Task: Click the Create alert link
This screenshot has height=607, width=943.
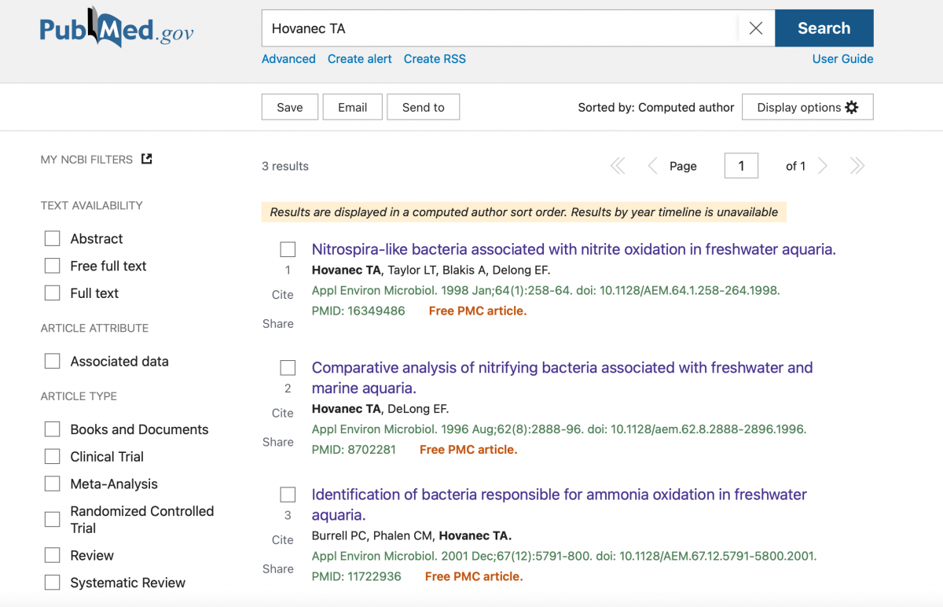Action: click(359, 59)
